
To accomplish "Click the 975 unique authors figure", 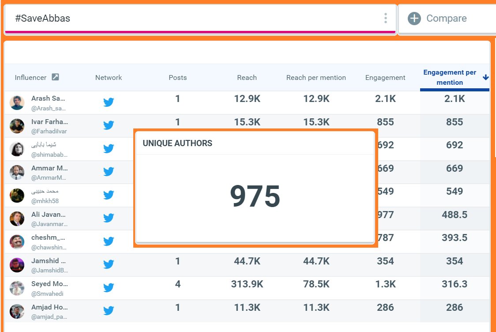I will coord(255,196).
